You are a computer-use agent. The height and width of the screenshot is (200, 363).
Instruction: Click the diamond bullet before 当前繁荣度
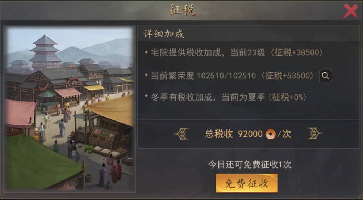pyautogui.click(x=146, y=75)
